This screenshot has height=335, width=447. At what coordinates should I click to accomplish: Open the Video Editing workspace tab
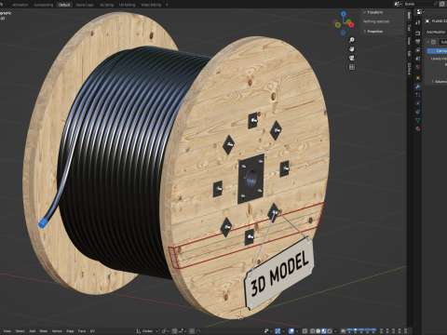(151, 5)
